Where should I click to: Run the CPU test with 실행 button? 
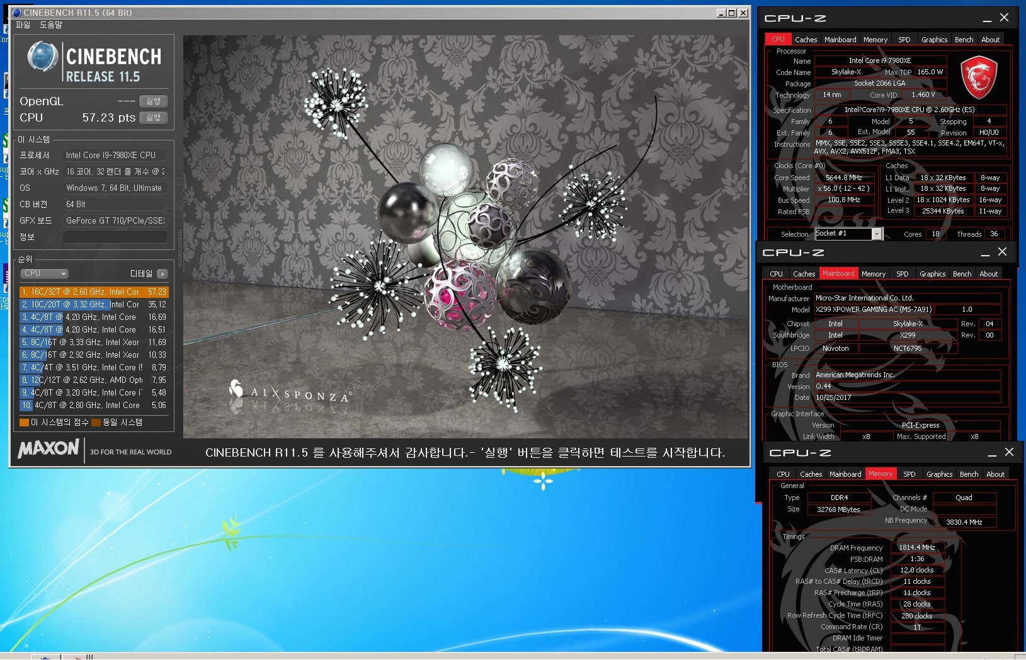(154, 117)
